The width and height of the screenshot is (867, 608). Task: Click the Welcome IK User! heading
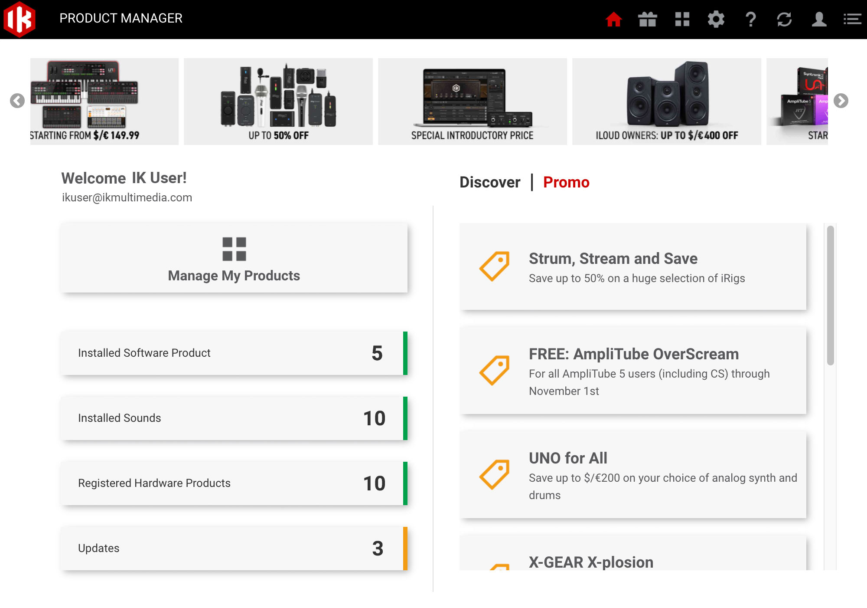click(124, 178)
